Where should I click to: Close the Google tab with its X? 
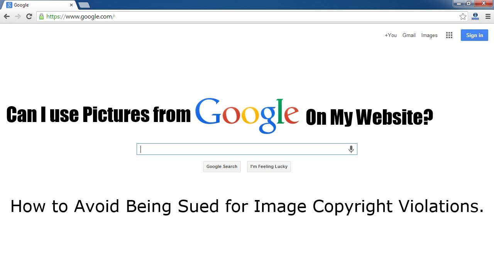(71, 5)
